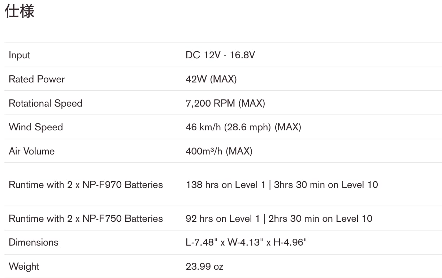Select the Wind Speed label

(x=36, y=127)
